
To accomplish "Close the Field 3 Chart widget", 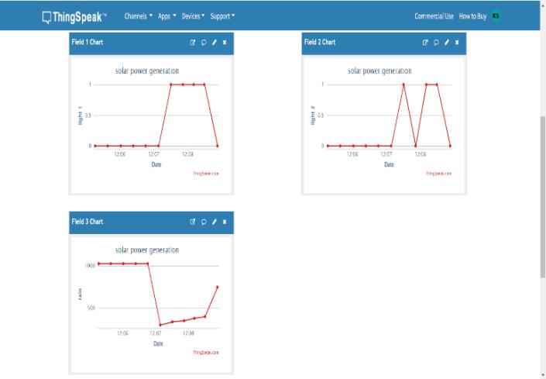I will click(225, 222).
